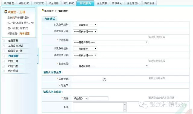This screenshot has width=193, height=114.
Task: Open the 企业管理台 tab
Action: [x=133, y=3]
